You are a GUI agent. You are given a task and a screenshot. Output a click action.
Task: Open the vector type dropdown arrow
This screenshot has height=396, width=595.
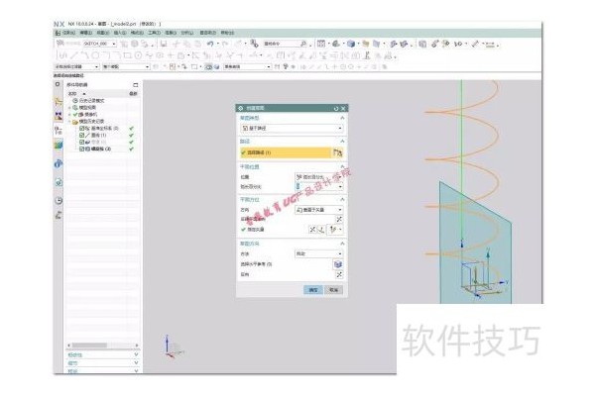[x=340, y=230]
